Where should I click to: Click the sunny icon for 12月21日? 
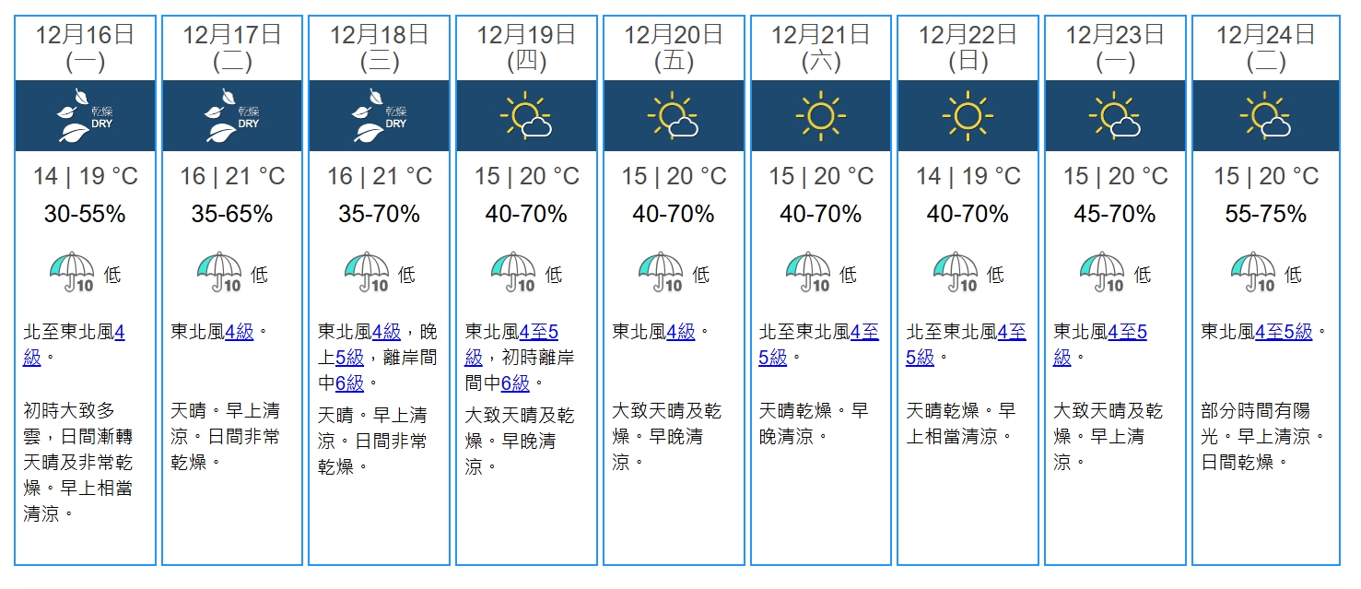[x=820, y=116]
